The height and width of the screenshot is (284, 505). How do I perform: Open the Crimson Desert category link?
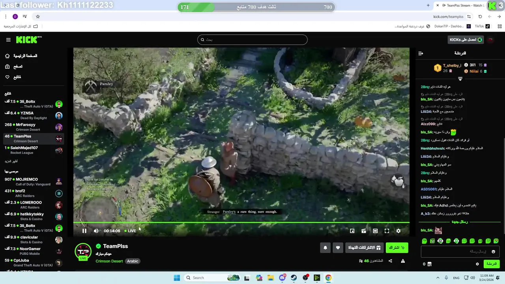click(109, 261)
